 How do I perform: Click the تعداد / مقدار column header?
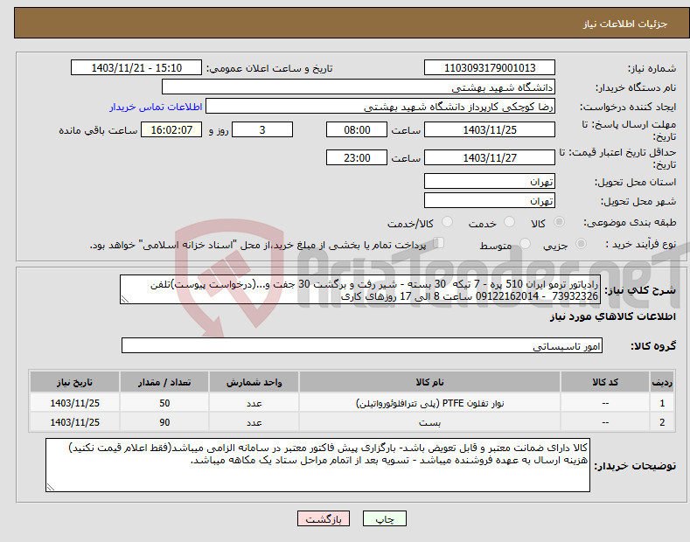(x=164, y=382)
